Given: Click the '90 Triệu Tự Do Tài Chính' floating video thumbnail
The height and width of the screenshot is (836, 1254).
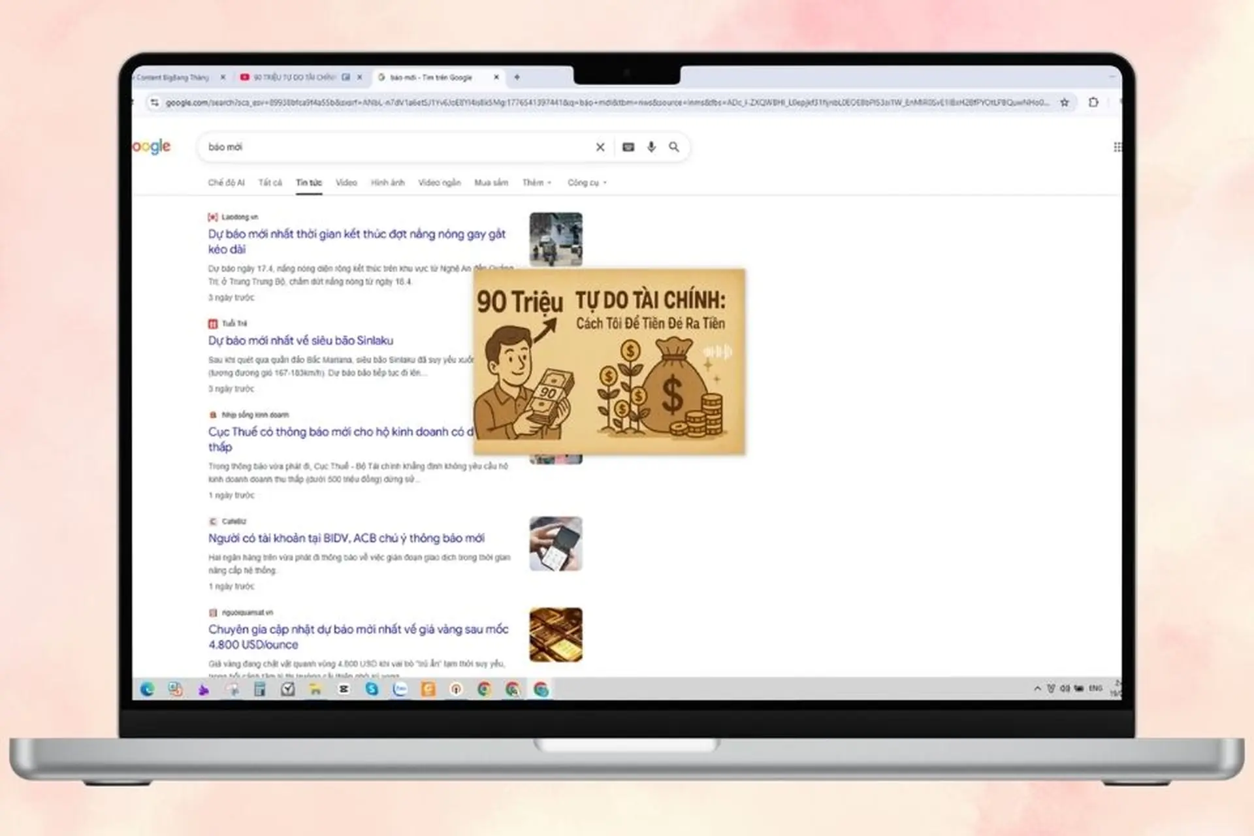Looking at the screenshot, I should [x=609, y=361].
